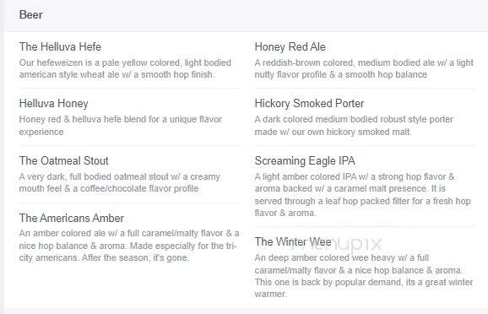Click the leaf hop packed filter description

[x=362, y=195]
